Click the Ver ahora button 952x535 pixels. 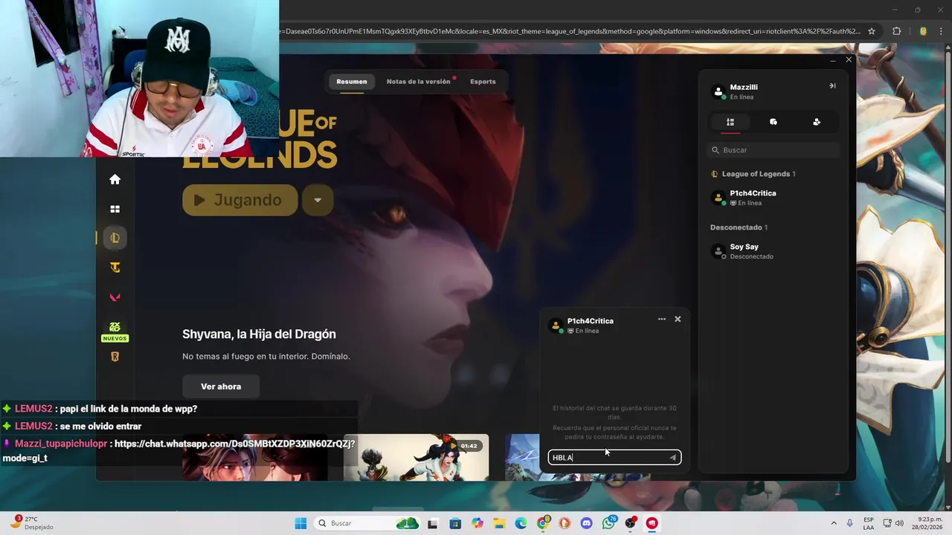[221, 386]
